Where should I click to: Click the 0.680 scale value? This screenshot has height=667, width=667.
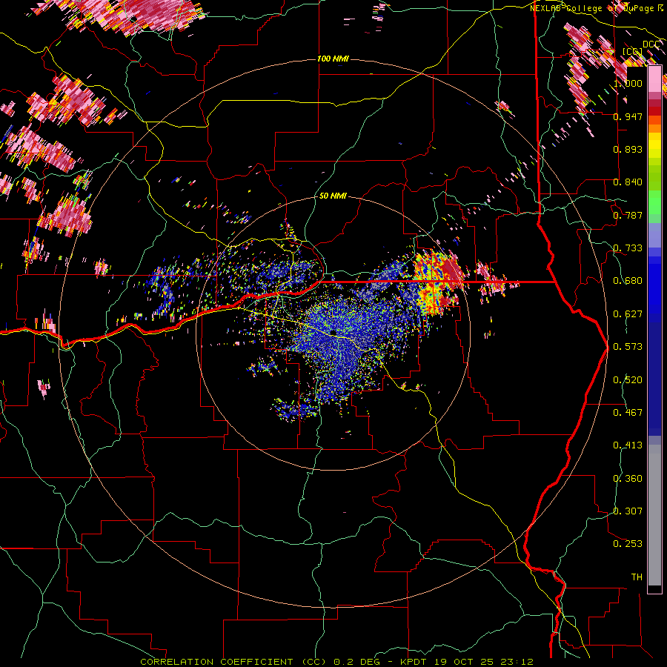pyautogui.click(x=628, y=281)
